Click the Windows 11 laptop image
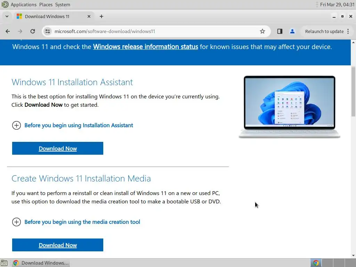 pos(290,107)
